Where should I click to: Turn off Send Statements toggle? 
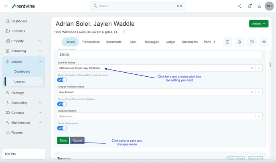point(62,128)
